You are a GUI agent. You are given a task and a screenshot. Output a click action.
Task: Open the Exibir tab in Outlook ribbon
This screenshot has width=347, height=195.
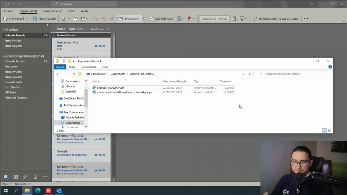[x=71, y=11]
